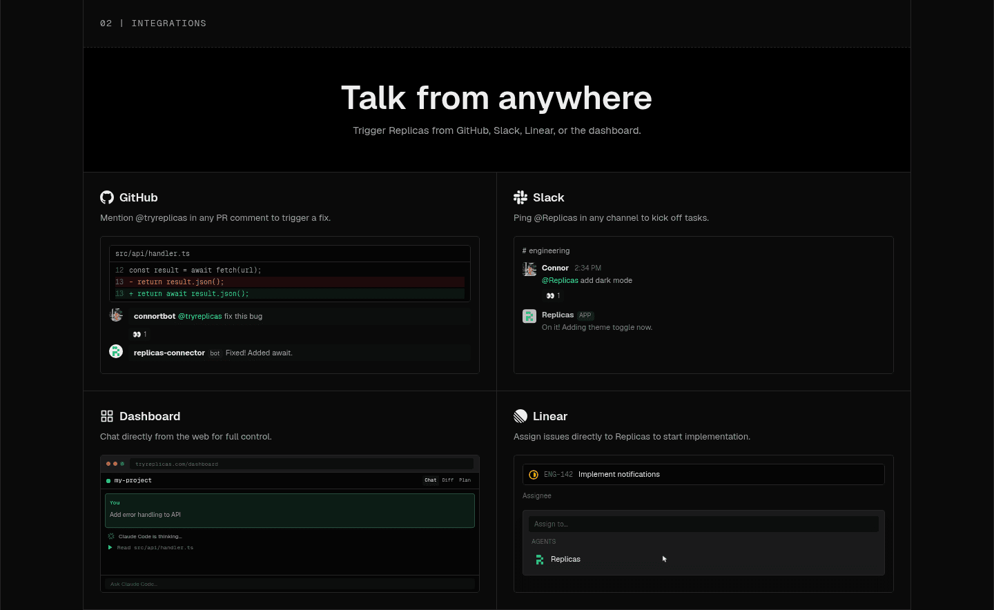Click the 'Implement notifications' issue title

click(619, 475)
